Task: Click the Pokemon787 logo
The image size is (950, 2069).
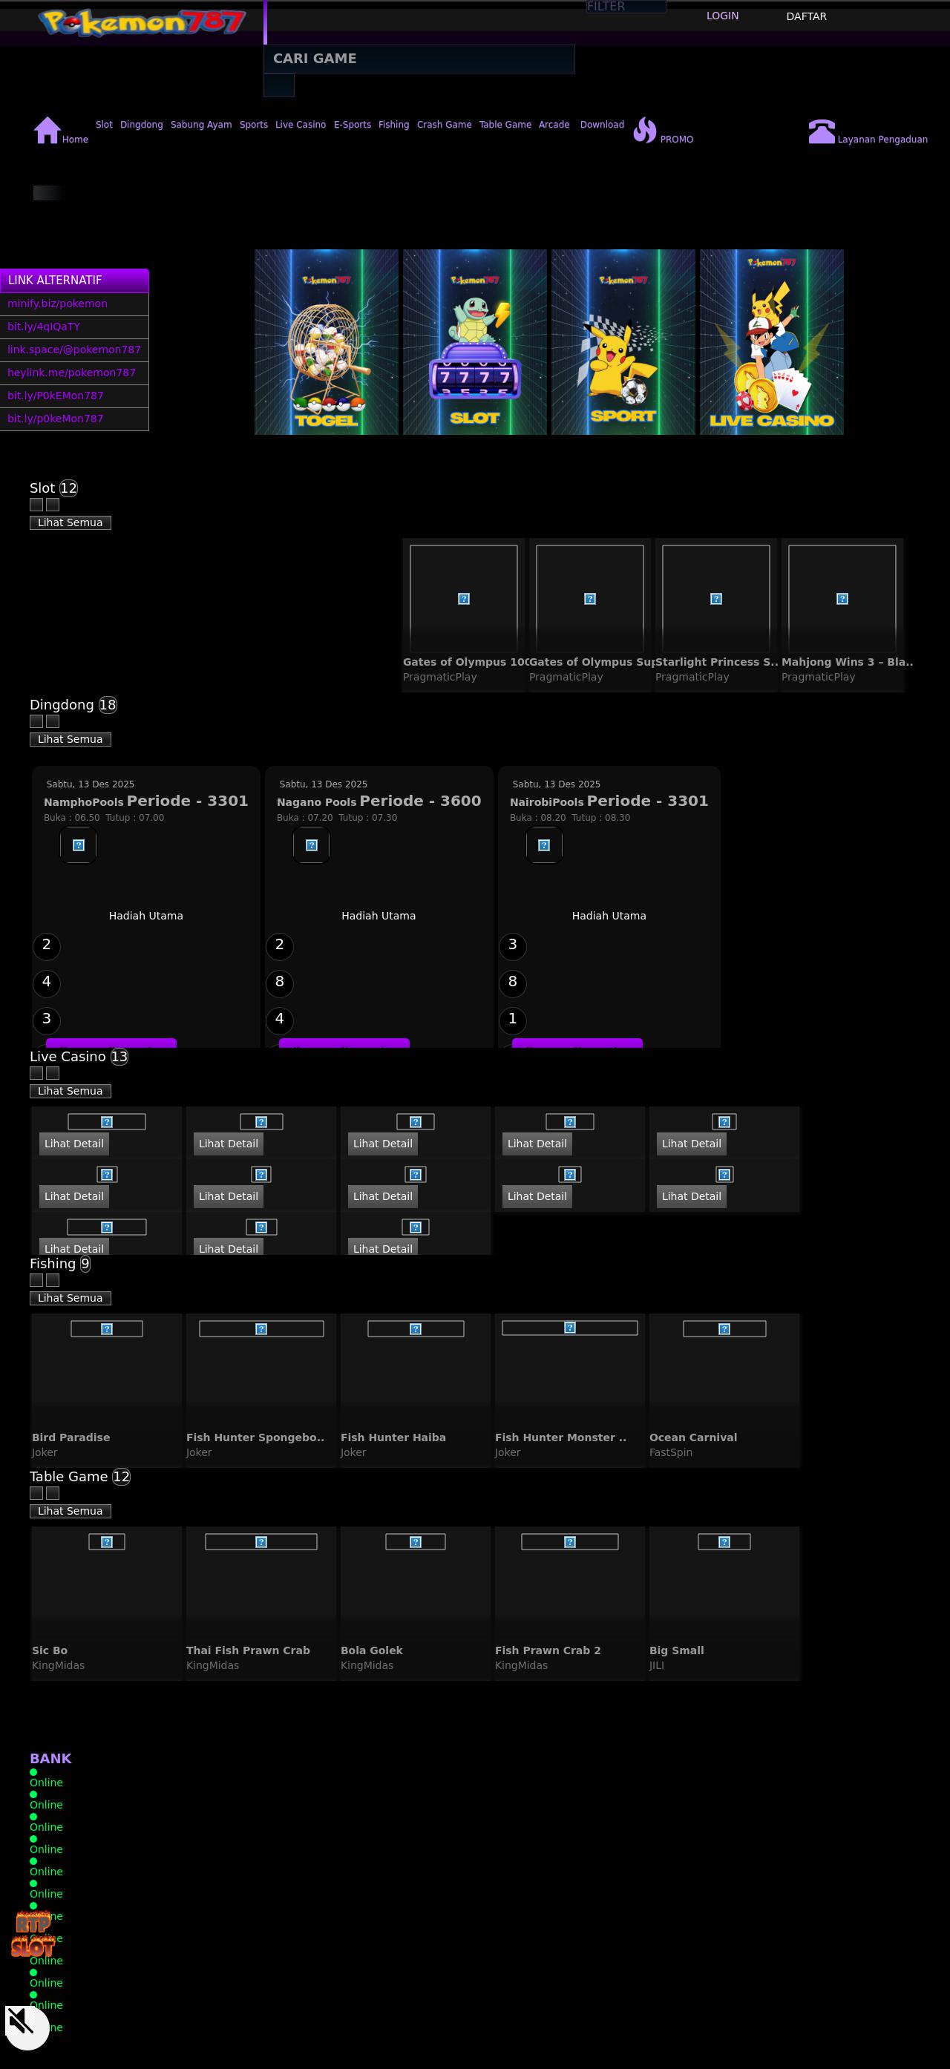Action: pyautogui.click(x=141, y=22)
